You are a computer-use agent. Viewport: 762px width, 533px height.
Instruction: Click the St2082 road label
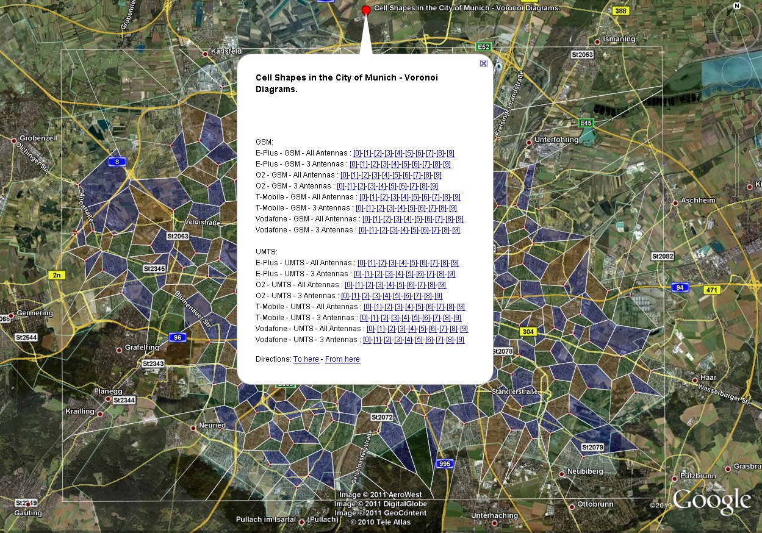point(663,256)
